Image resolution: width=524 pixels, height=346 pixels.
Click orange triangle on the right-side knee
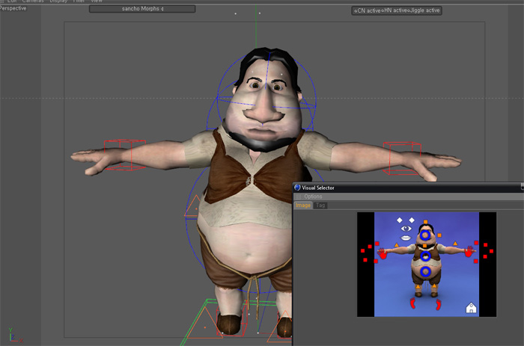434,285
